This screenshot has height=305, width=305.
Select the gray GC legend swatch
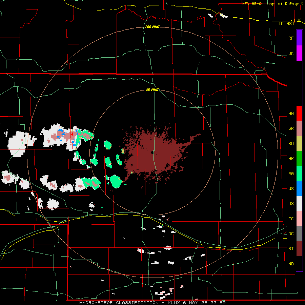click(299, 233)
